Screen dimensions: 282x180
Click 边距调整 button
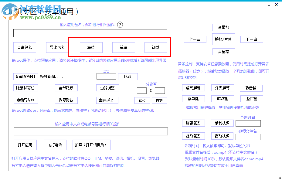pyautogui.click(x=107, y=88)
